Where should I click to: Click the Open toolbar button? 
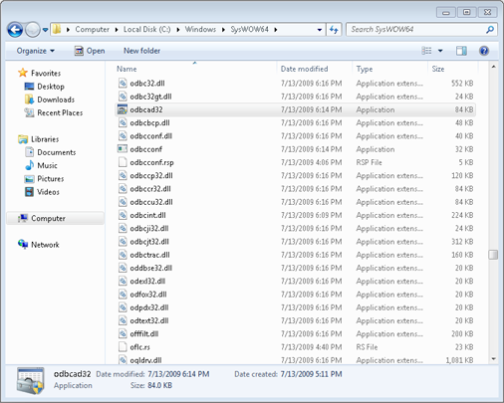tap(90, 51)
